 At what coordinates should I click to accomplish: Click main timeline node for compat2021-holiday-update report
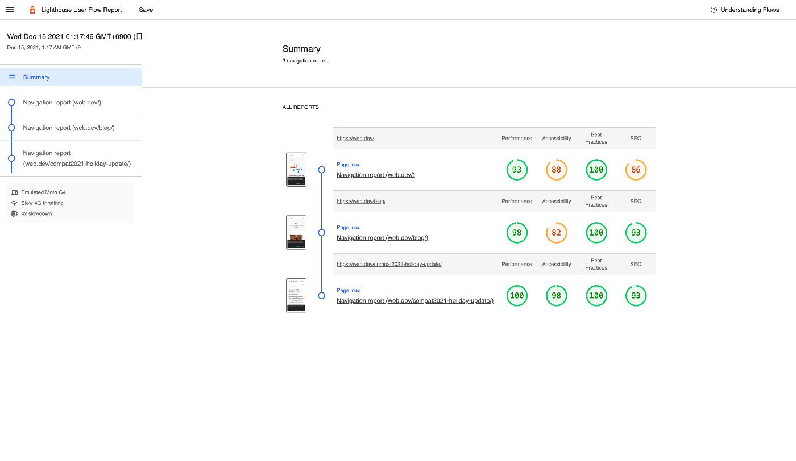(x=322, y=296)
